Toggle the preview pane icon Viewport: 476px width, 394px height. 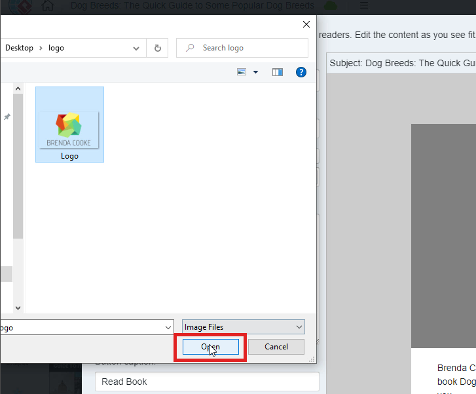coord(278,72)
